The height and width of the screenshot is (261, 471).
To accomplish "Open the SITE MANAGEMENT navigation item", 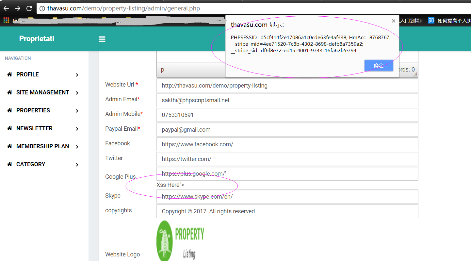I will pos(44,92).
